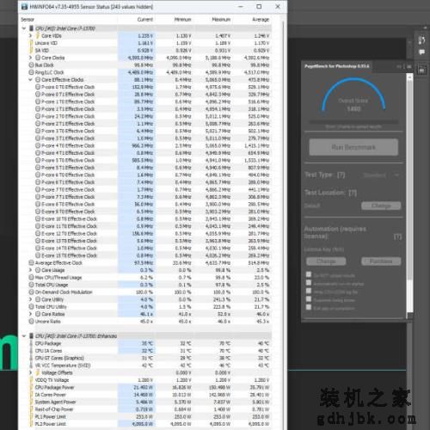This screenshot has height=430, width=430.
Task: Click the Purchase button in PugetBench
Action: [x=381, y=261]
